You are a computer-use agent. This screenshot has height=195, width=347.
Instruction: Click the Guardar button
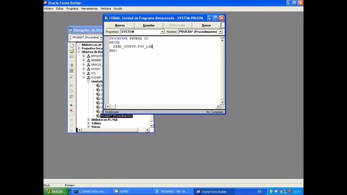(149, 25)
